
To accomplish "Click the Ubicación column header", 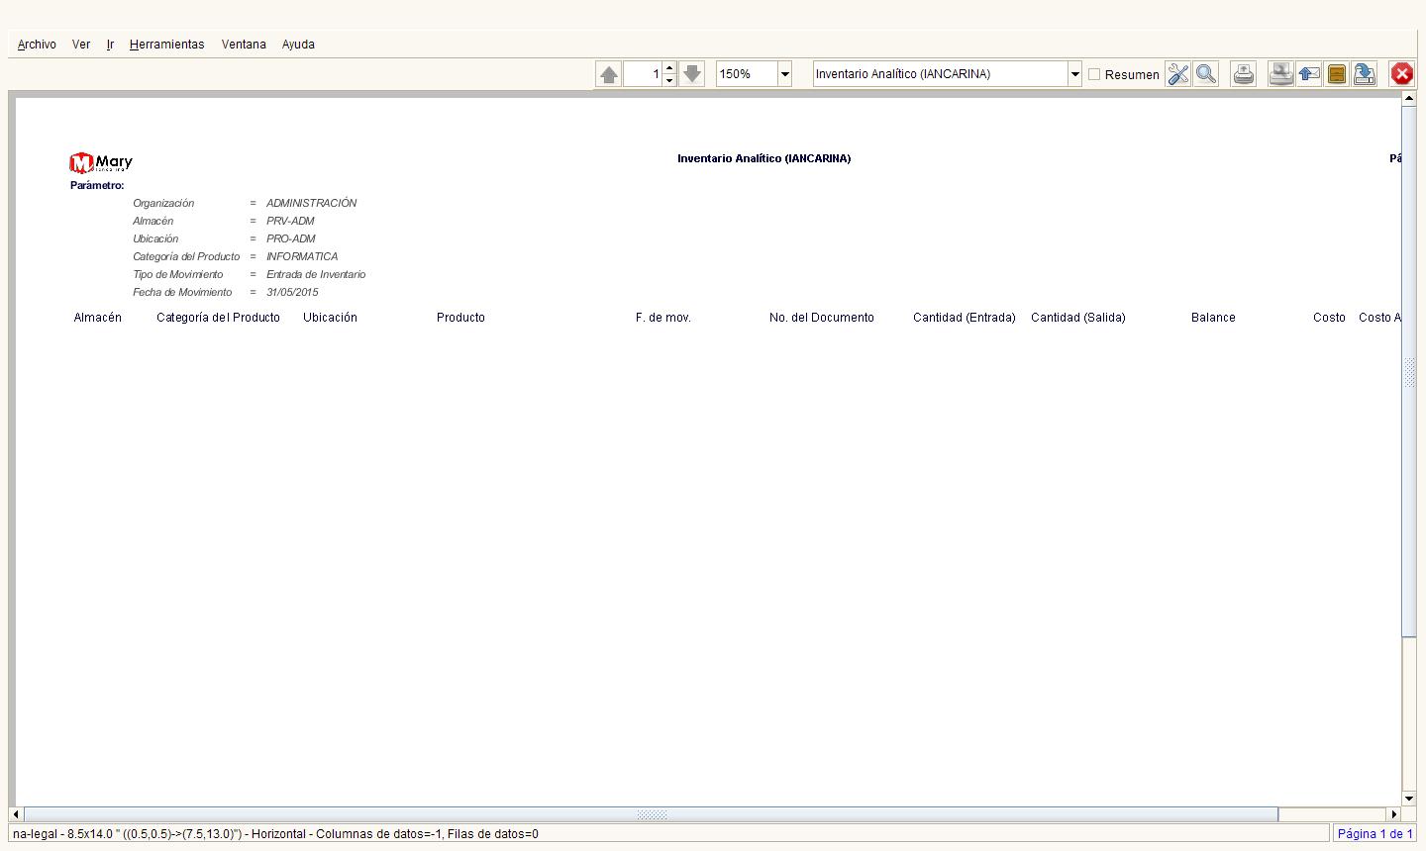I will pos(330,318).
